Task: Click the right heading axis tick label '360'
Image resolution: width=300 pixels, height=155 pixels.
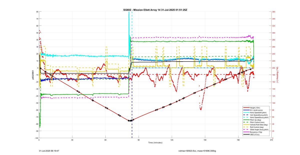Action: (x=273, y=12)
